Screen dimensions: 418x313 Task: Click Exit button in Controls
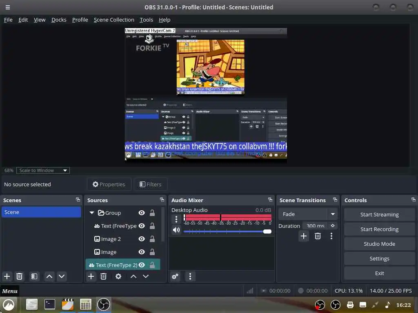[x=379, y=273]
